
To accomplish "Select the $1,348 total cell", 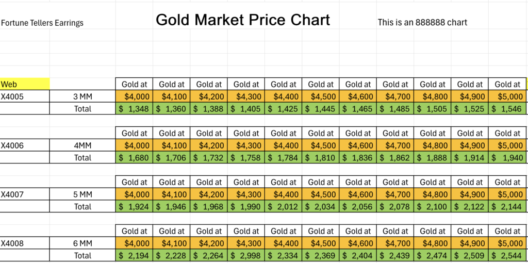I will click(x=134, y=109).
